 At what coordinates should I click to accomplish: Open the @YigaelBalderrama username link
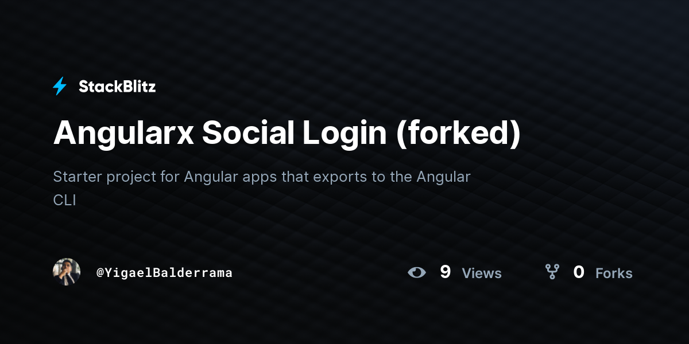164,273
